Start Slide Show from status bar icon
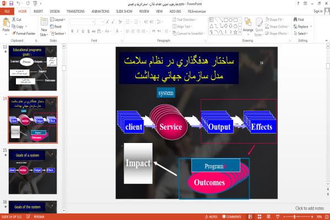Image resolution: width=330 pixels, height=220 pixels. pyautogui.click(x=278, y=217)
